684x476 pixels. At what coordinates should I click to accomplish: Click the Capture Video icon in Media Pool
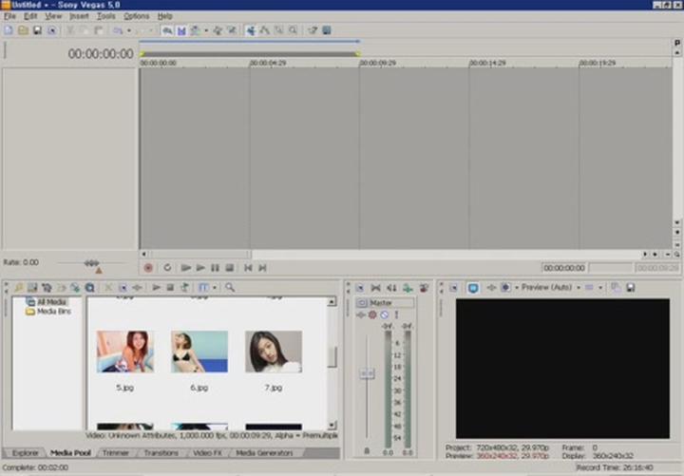pyautogui.click(x=47, y=288)
